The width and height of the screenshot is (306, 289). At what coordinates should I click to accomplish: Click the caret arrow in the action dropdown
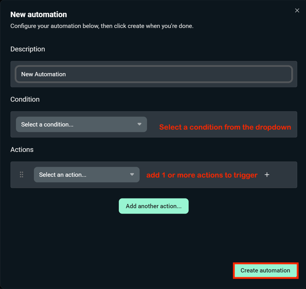[132, 174]
